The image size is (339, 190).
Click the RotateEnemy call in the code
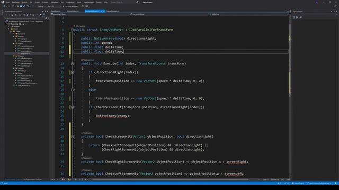(x=106, y=116)
